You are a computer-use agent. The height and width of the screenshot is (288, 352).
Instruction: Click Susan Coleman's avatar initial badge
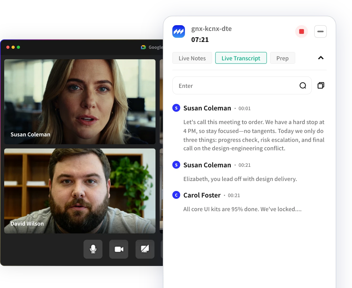tap(176, 108)
